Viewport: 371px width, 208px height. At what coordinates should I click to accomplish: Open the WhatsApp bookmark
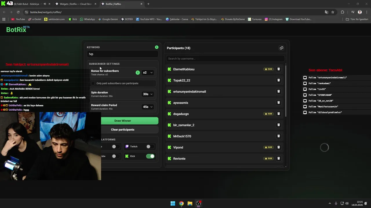pyautogui.click(x=87, y=19)
